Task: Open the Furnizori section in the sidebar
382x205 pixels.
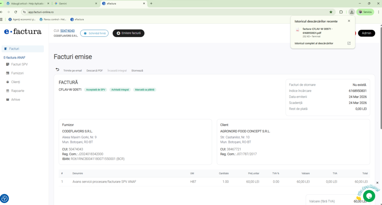Action: point(17,73)
